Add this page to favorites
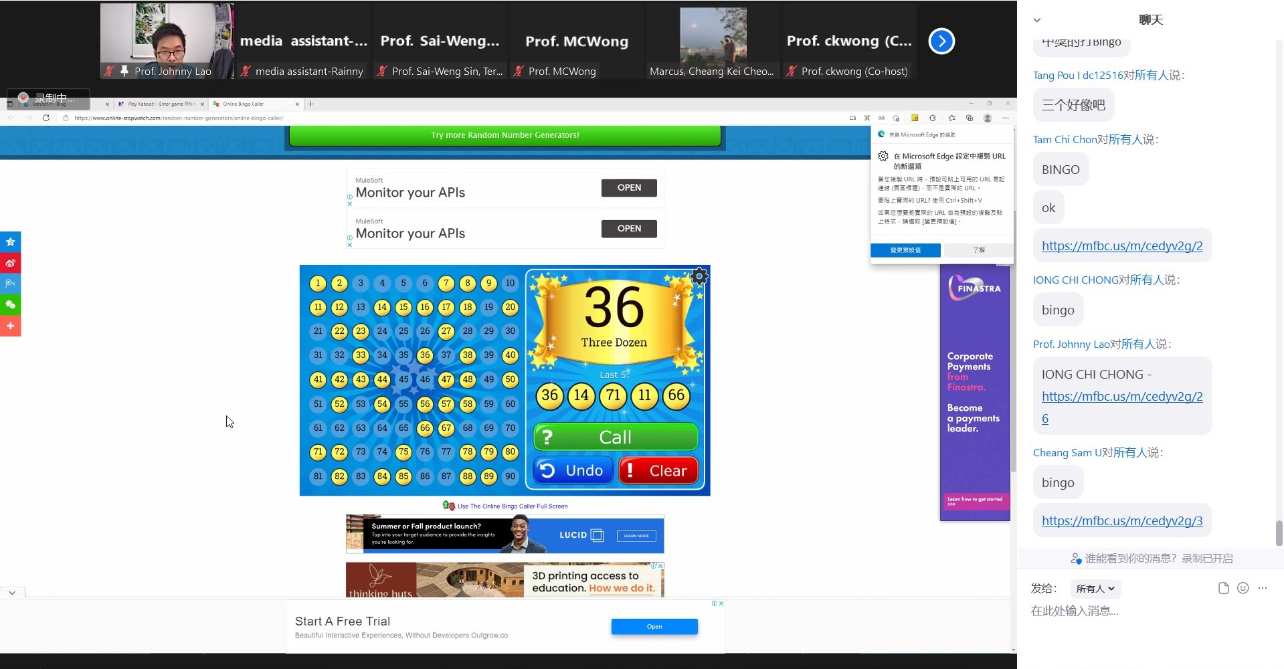 coord(896,118)
